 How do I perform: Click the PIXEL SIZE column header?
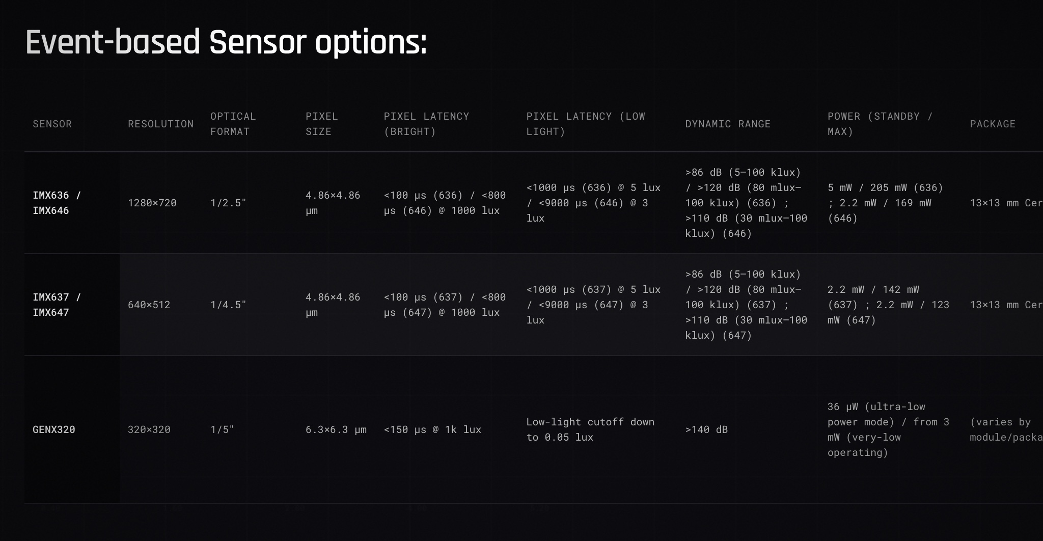click(x=321, y=124)
